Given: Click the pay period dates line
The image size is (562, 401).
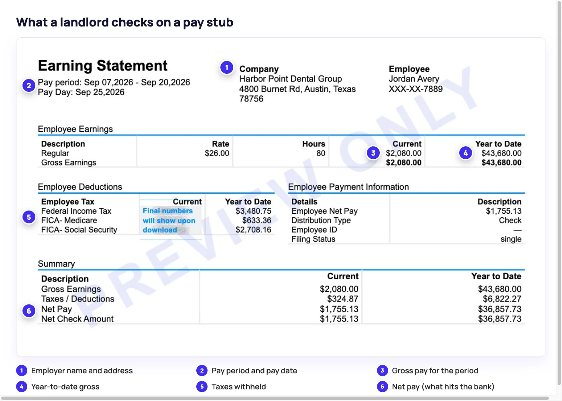Looking at the screenshot, I should [114, 82].
